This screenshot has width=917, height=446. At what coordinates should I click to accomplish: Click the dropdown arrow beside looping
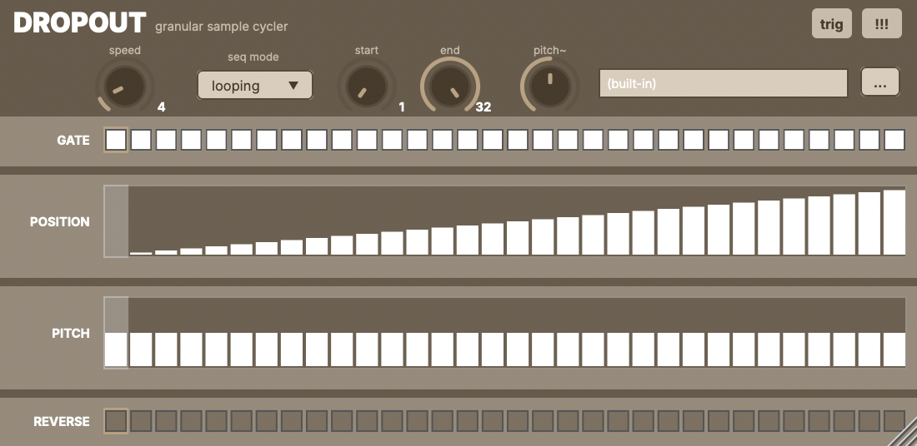coord(293,86)
